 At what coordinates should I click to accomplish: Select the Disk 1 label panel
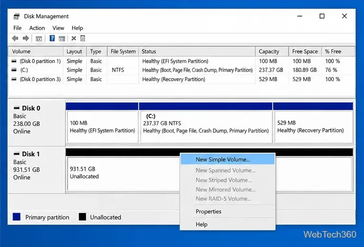36,170
